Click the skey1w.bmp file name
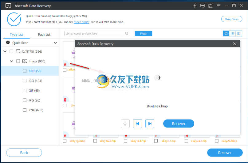Screen dimensions: 248x163 click(108, 141)
